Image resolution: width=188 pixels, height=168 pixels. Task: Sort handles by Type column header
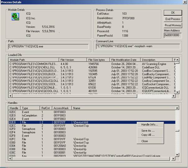(30, 108)
